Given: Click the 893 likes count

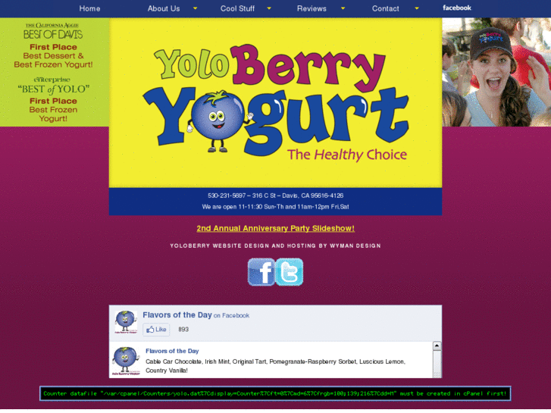Looking at the screenshot, I should (x=183, y=330).
